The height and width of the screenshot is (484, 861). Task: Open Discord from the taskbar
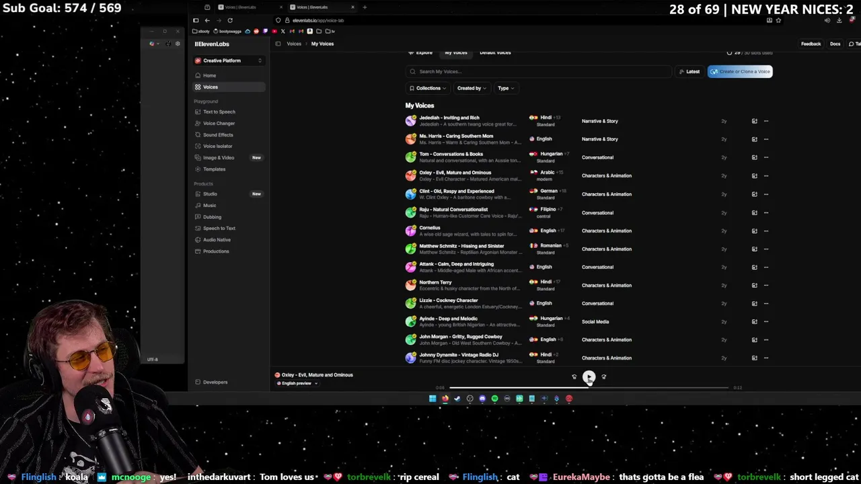coord(482,399)
